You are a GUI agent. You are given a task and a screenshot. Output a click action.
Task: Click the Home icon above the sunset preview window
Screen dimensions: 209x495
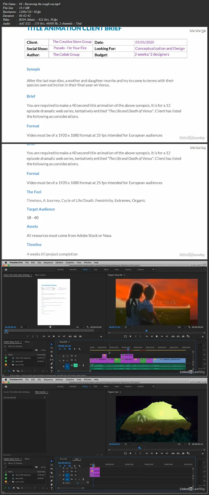pyautogui.click(x=6, y=270)
